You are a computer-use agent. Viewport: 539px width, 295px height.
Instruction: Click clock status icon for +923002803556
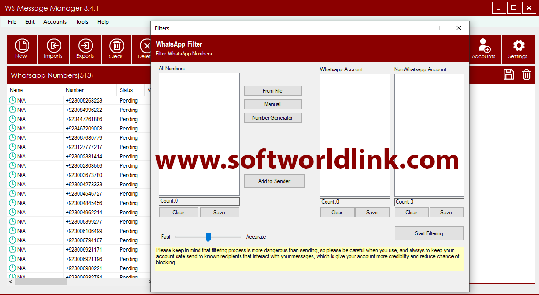[x=12, y=166]
